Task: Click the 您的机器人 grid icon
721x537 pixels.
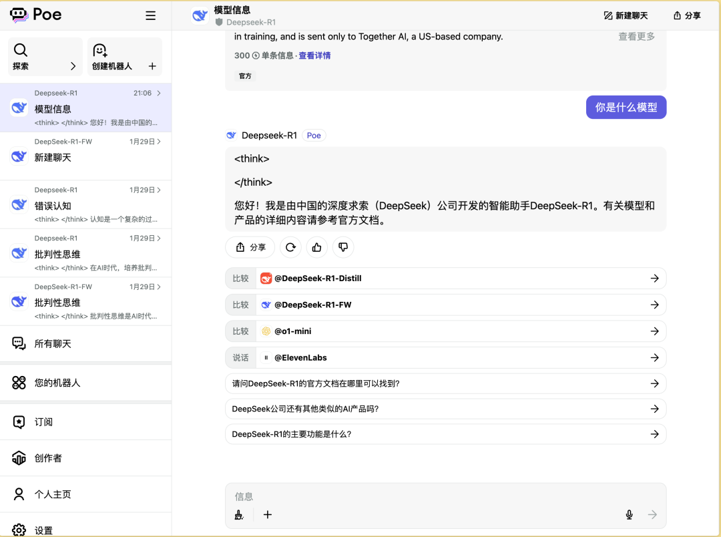Action: click(19, 383)
